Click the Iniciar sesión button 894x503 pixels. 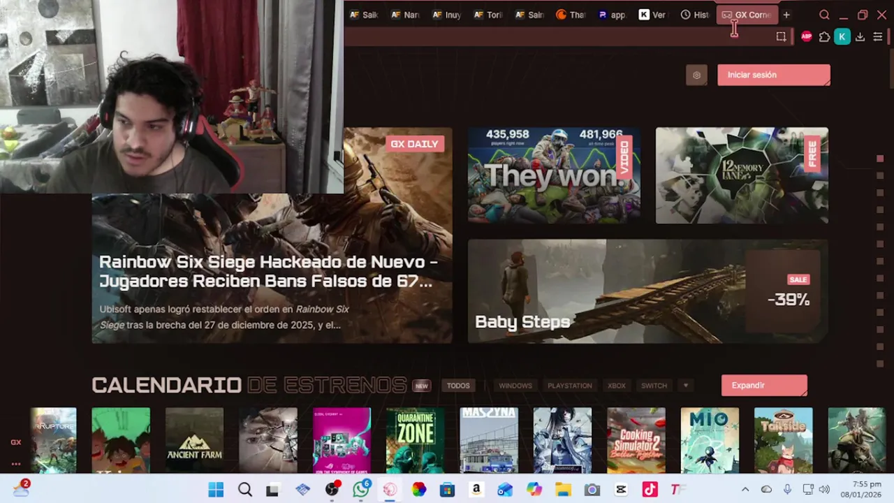(x=774, y=75)
